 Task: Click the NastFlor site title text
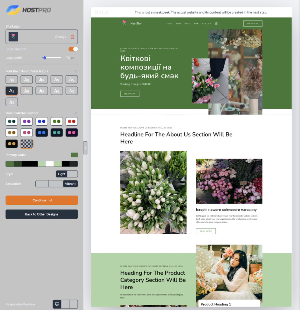click(x=136, y=24)
